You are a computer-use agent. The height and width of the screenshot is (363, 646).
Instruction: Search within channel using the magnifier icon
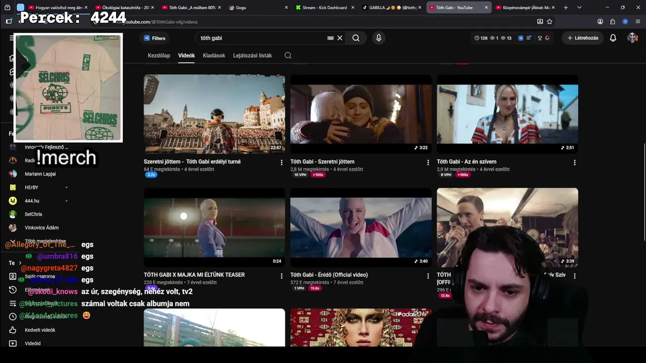coord(288,55)
